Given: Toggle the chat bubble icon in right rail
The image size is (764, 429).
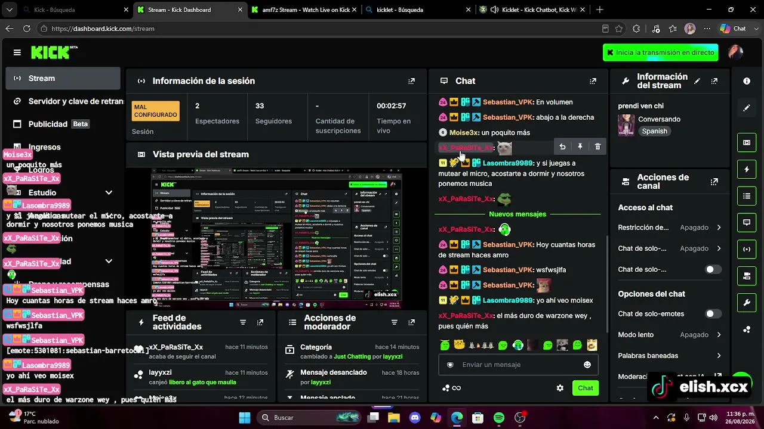Looking at the screenshot, I should [x=747, y=223].
